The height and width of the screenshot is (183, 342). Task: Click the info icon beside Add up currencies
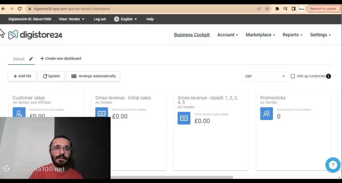click(328, 76)
